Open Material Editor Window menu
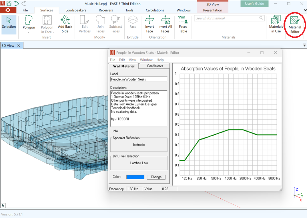The width and height of the screenshot is (307, 218). 146,60
